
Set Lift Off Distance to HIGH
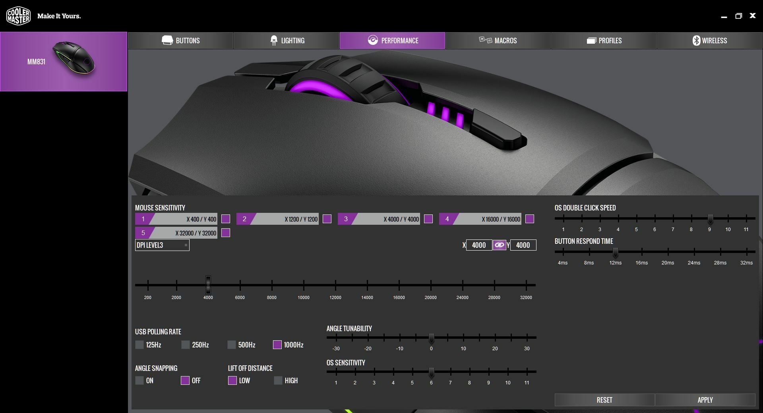[x=278, y=380]
